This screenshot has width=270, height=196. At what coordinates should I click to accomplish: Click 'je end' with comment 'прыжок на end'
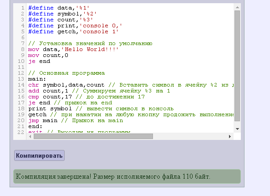pyautogui.click(x=70, y=103)
